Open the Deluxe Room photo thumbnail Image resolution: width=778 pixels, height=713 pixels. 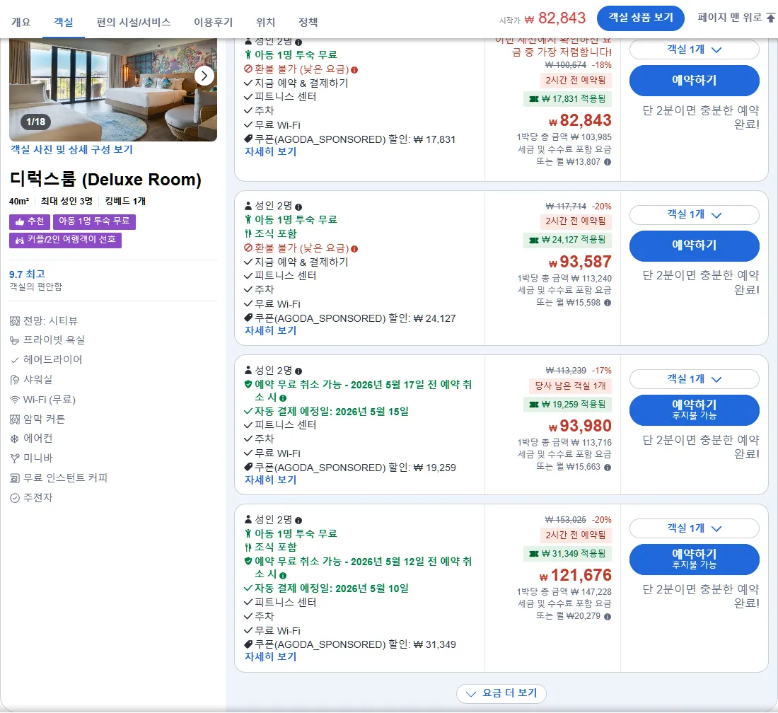coord(113,90)
